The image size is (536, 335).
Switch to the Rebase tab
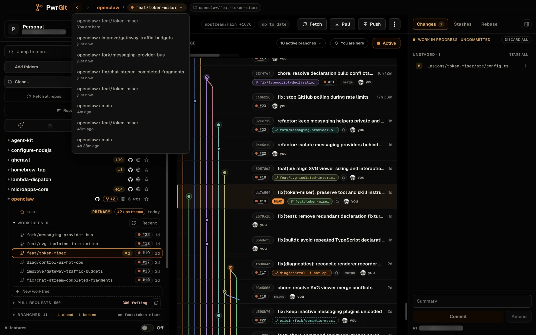pos(489,24)
